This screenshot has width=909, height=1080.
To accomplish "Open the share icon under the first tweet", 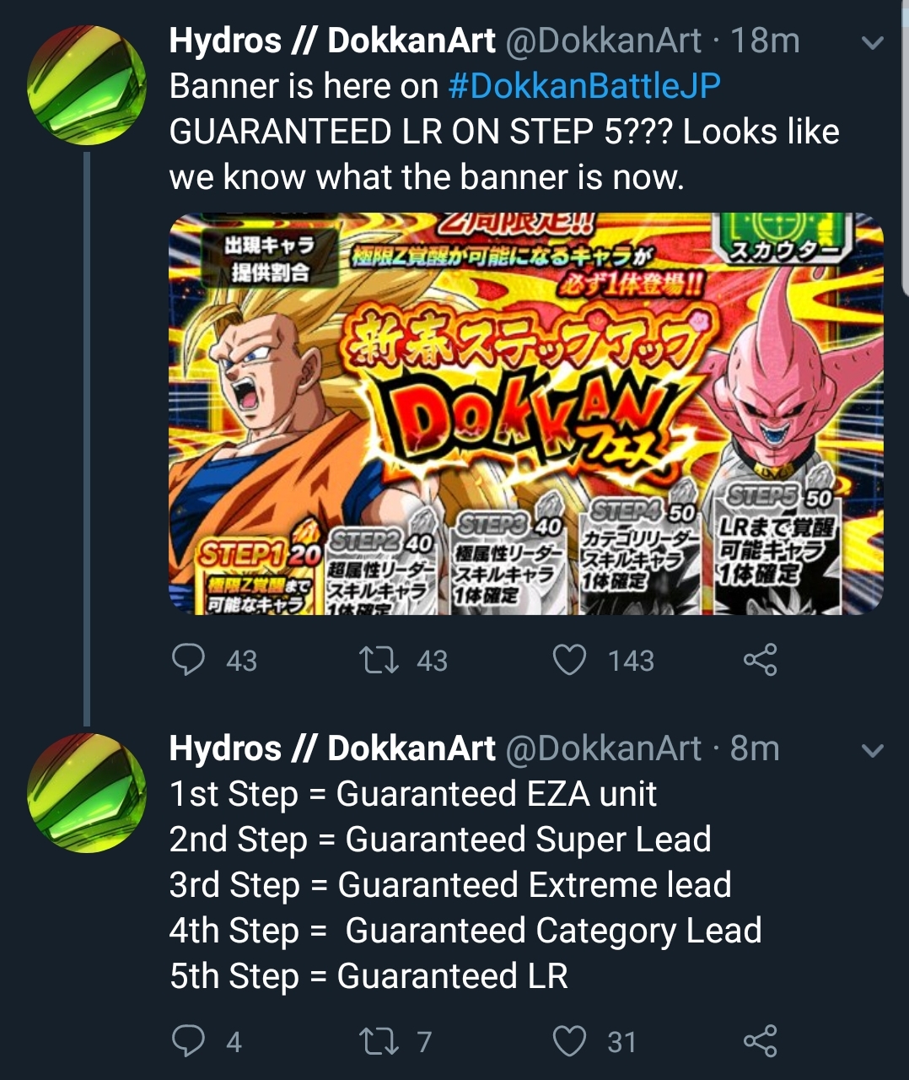I will [761, 661].
